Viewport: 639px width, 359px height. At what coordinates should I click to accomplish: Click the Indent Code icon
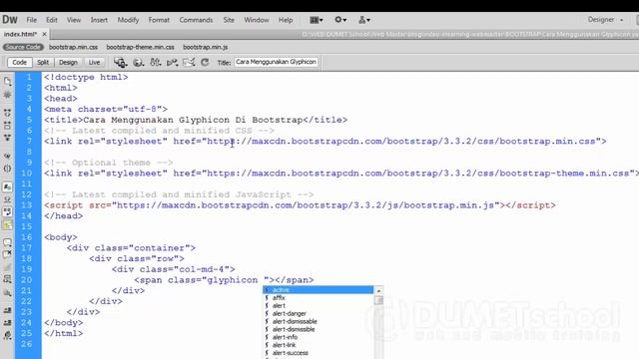pos(7,310)
